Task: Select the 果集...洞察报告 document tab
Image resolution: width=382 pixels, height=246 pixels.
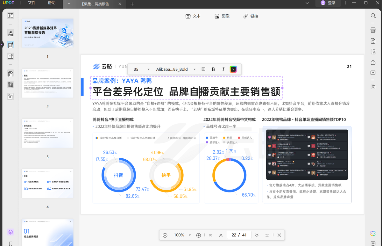Action: 95,4
